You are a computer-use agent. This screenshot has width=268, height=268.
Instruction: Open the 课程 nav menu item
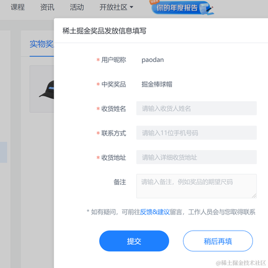click(x=18, y=7)
